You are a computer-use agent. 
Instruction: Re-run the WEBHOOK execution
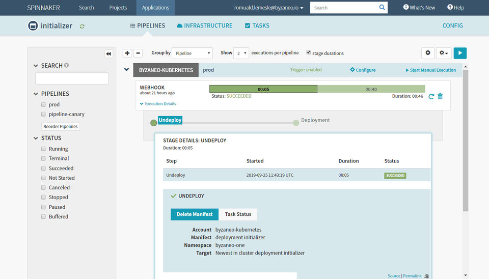(x=431, y=96)
